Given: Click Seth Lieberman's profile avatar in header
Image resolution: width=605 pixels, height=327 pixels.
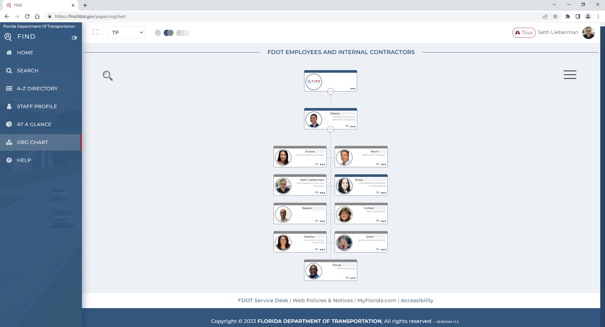Looking at the screenshot, I should (x=588, y=33).
